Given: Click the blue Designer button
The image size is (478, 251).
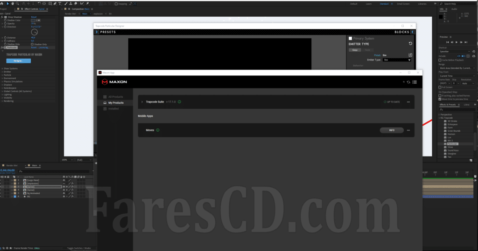Looking at the screenshot, I should [x=19, y=61].
